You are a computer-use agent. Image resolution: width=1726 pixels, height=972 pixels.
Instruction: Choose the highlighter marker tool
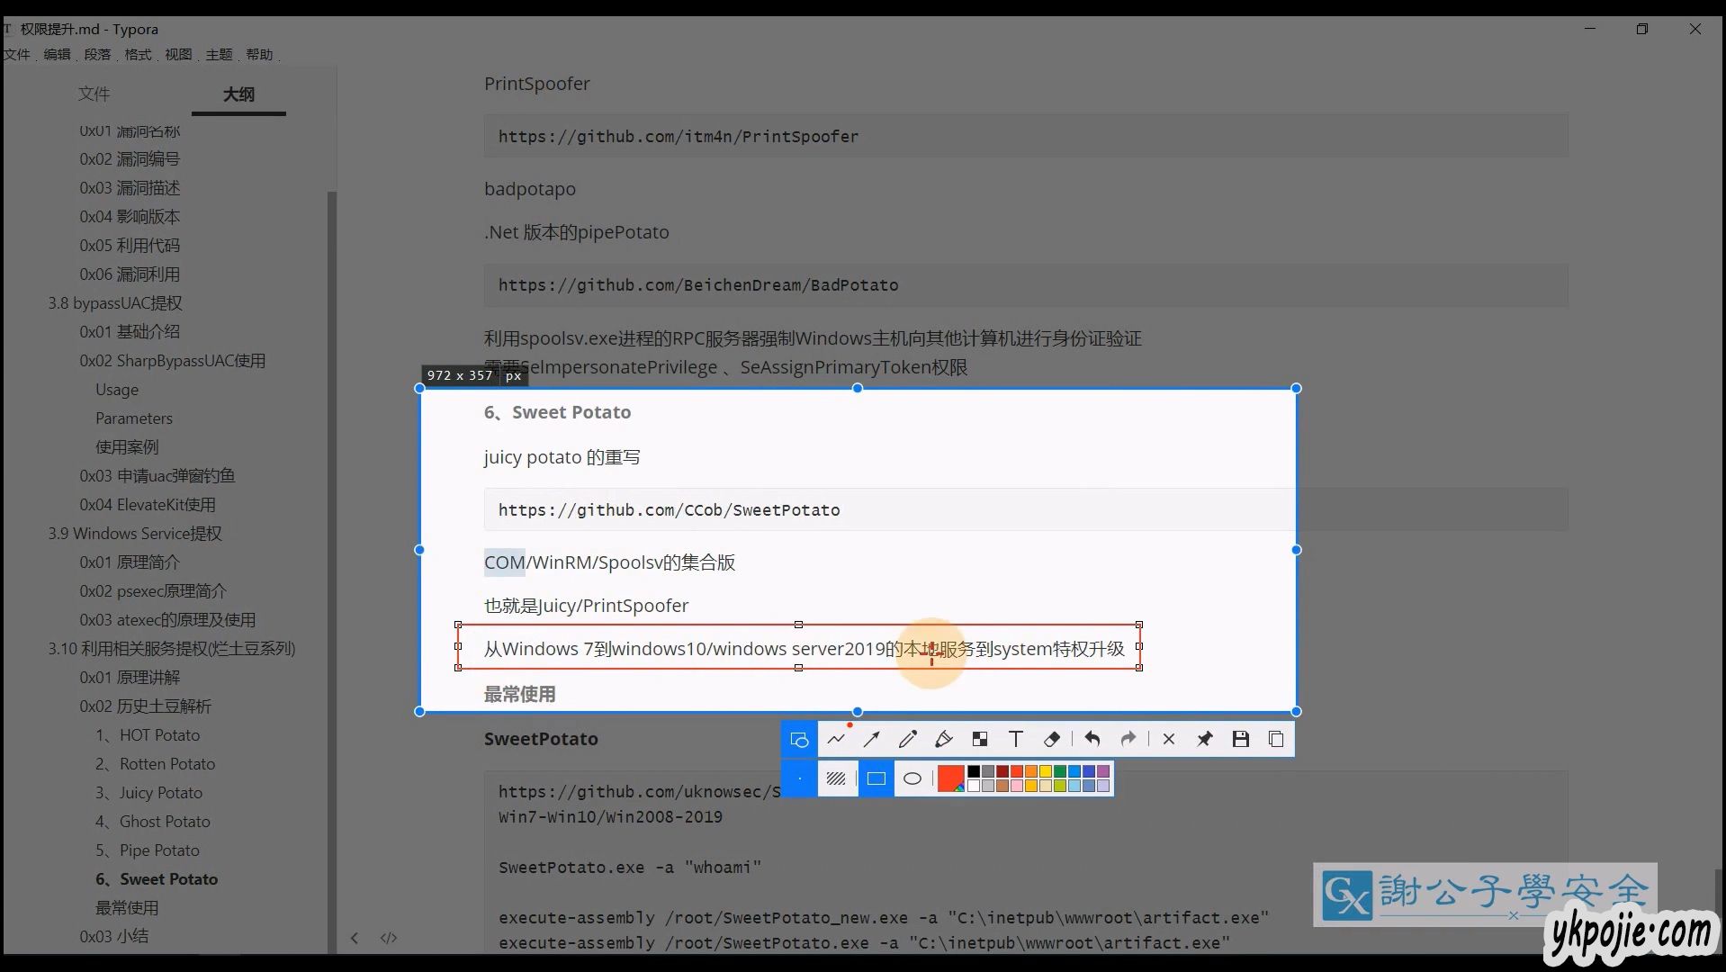[x=943, y=739]
